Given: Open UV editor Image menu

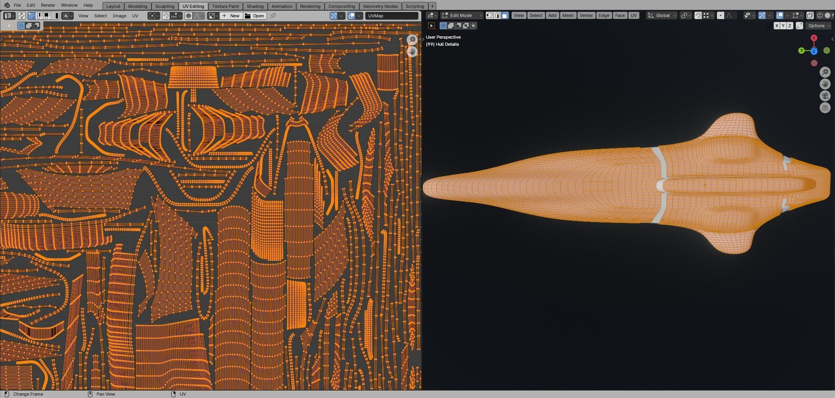Looking at the screenshot, I should coord(120,16).
